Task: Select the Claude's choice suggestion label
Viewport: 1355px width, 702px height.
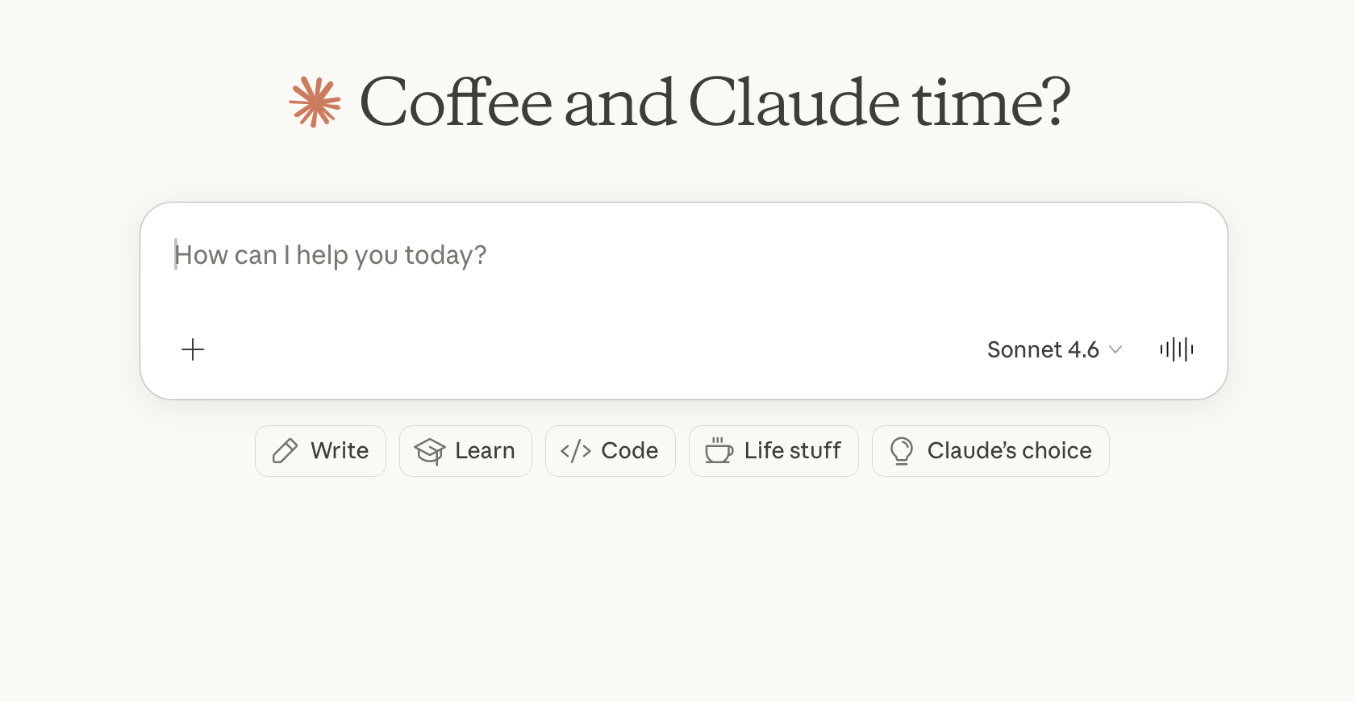Action: pyautogui.click(x=1009, y=450)
